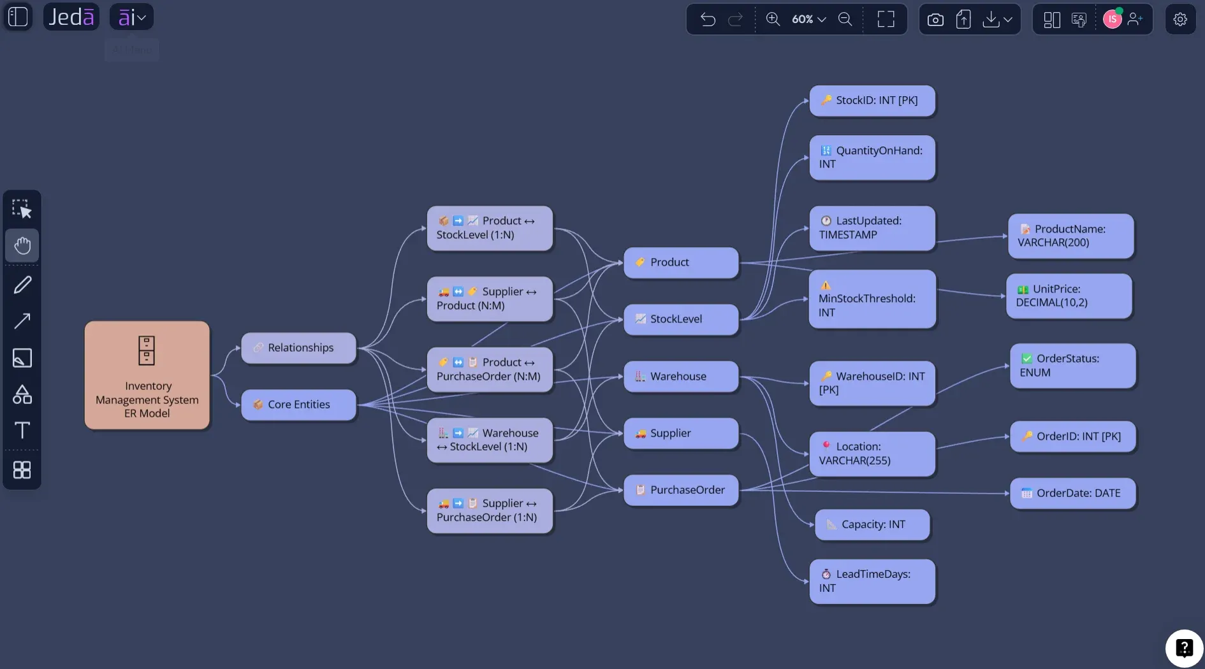This screenshot has width=1205, height=669.
Task: Open the AI menu dropdown
Action: 132,17
